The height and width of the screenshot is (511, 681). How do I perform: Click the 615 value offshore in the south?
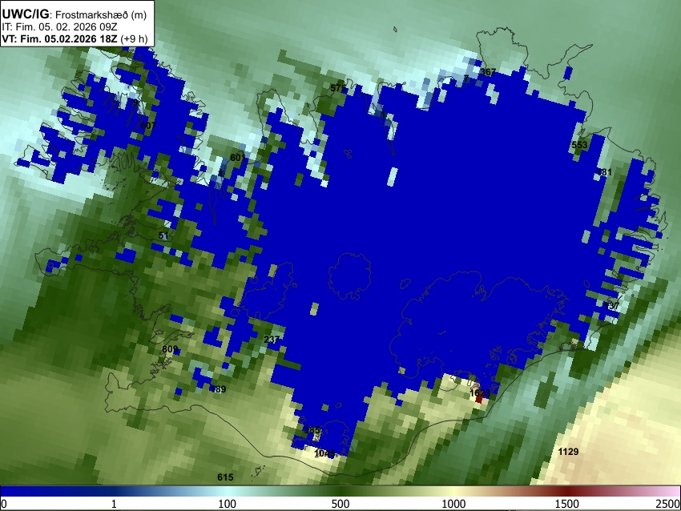225,477
